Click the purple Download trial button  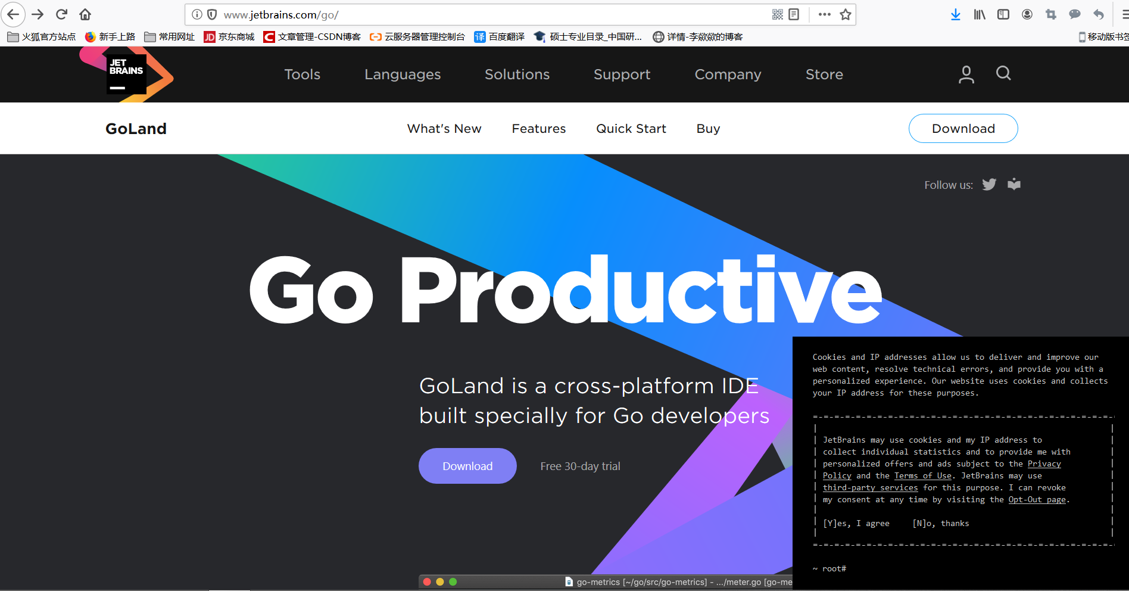pyautogui.click(x=467, y=466)
